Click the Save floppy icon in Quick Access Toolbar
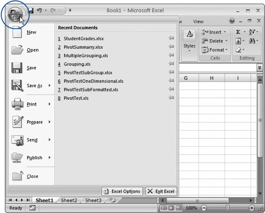The image size is (265, 213). point(31,11)
